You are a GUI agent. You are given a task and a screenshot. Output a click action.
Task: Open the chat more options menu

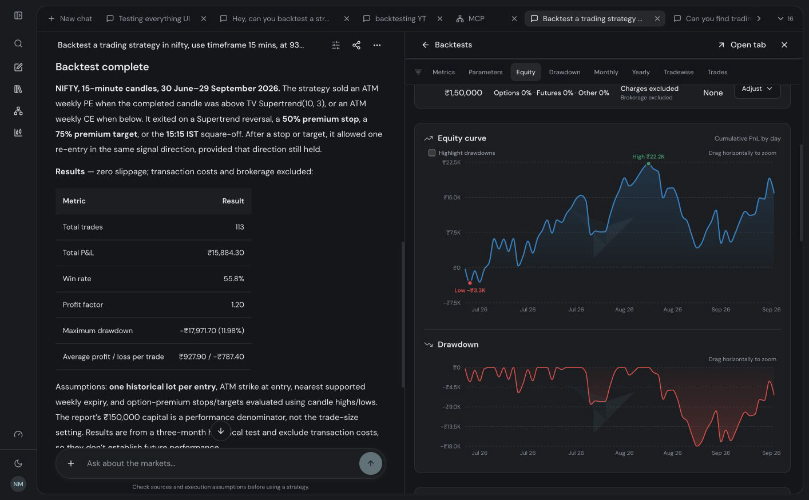(377, 45)
